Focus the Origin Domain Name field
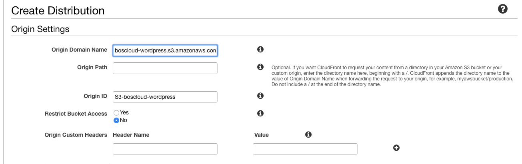Screen dimensions: 522x164 tap(165, 51)
